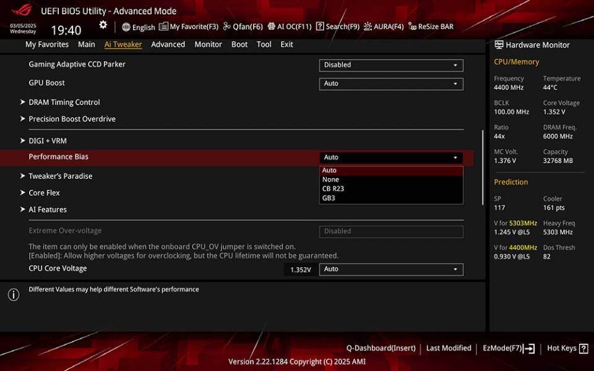Open Search(F9) question mark icon

pyautogui.click(x=320, y=26)
